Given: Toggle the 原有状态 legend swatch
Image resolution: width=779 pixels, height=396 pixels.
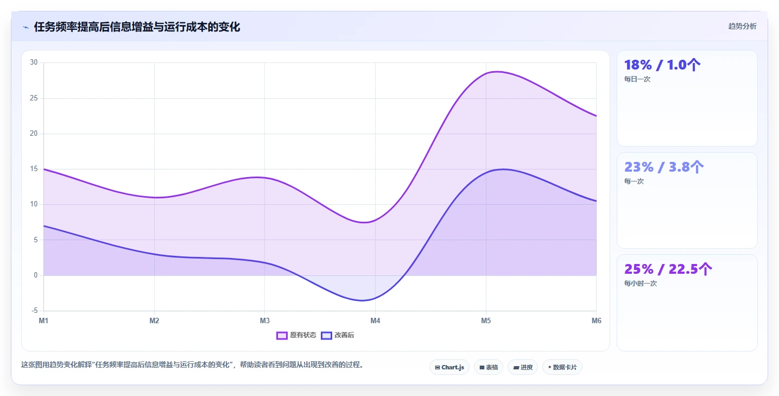Looking at the screenshot, I should coord(282,335).
